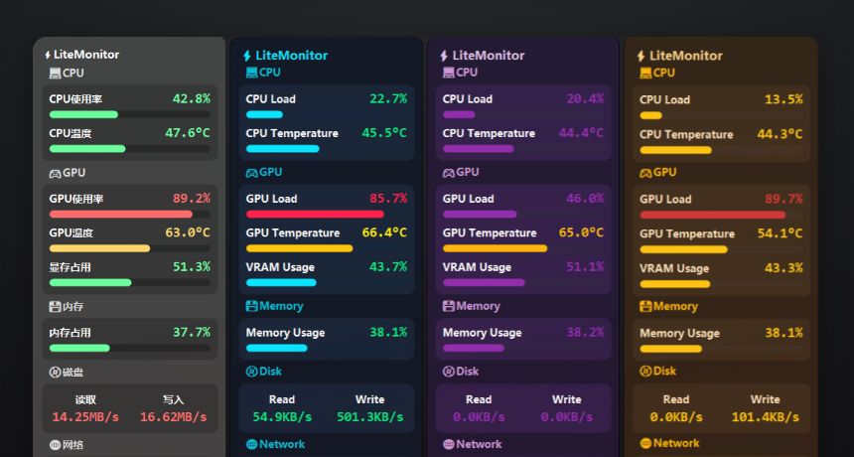The width and height of the screenshot is (854, 457).
Task: Click the 16.62MB/s 写入 value in the gray panel
Action: 173,416
